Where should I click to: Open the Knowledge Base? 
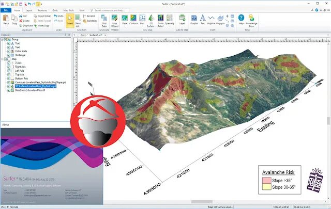point(251,21)
